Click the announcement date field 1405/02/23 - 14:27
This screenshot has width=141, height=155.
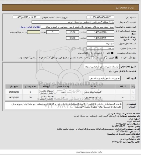26,17
